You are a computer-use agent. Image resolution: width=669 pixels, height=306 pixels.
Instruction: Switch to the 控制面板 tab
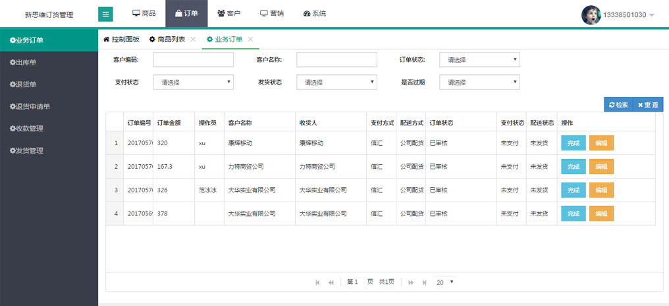point(121,39)
